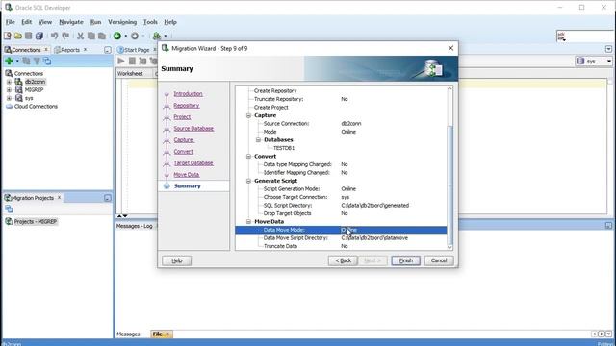Click the Cut scissors icon
The height and width of the screenshot is (346, 616).
(80, 37)
